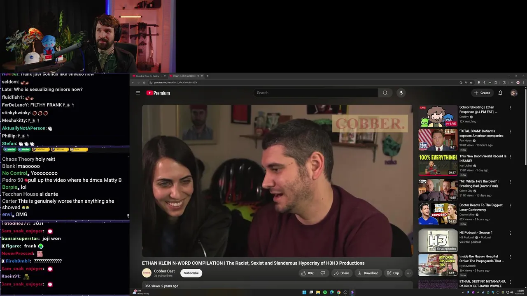This screenshot has width=527, height=296.
Task: Open School Shooting live stream thumbnail
Action: (438, 117)
